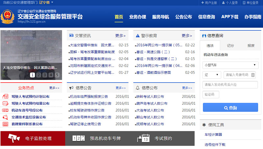Screen dimensions: 263x149
Task: Show slide 4 of the carousel
Action: click(x=51, y=75)
